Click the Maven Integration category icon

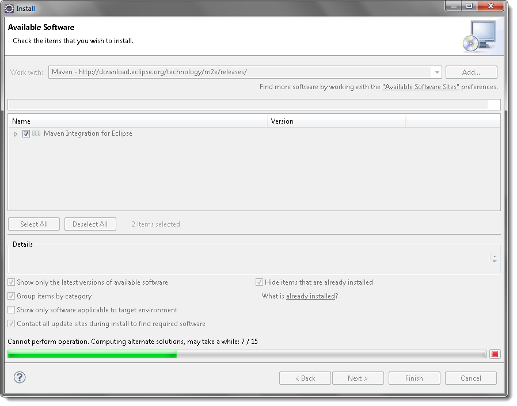(36, 133)
